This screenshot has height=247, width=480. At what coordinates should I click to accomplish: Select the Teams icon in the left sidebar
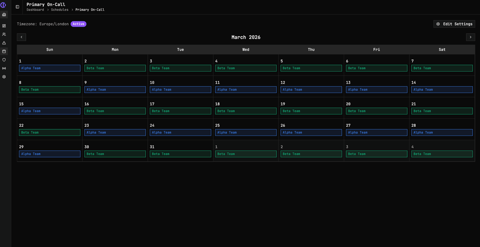point(4,34)
